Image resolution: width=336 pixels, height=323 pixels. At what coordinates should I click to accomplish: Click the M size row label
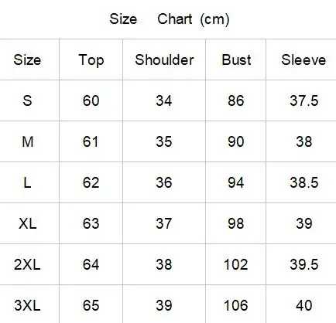point(28,141)
